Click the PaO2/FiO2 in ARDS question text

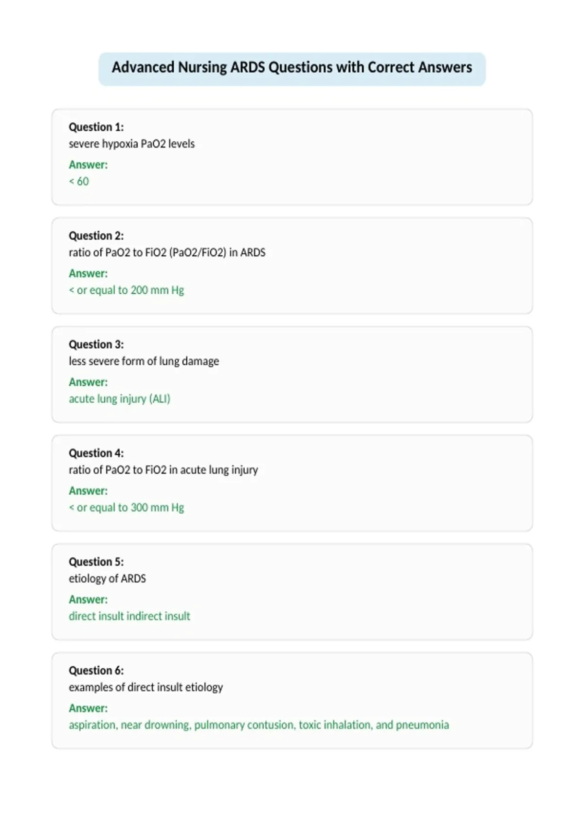pos(167,253)
